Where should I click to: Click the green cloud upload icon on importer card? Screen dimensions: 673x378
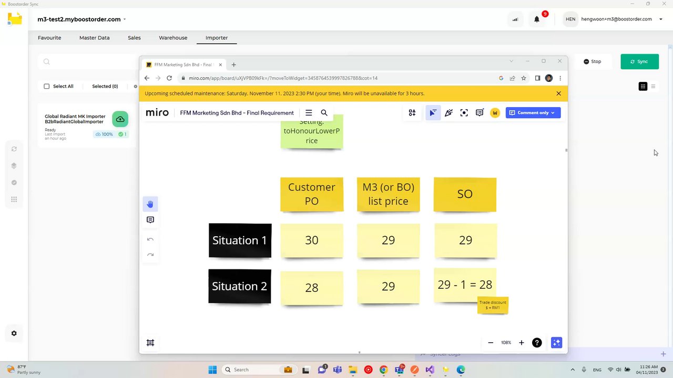pyautogui.click(x=120, y=119)
